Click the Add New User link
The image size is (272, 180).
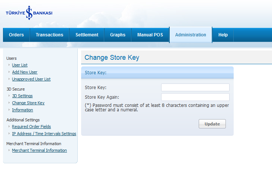(x=25, y=72)
